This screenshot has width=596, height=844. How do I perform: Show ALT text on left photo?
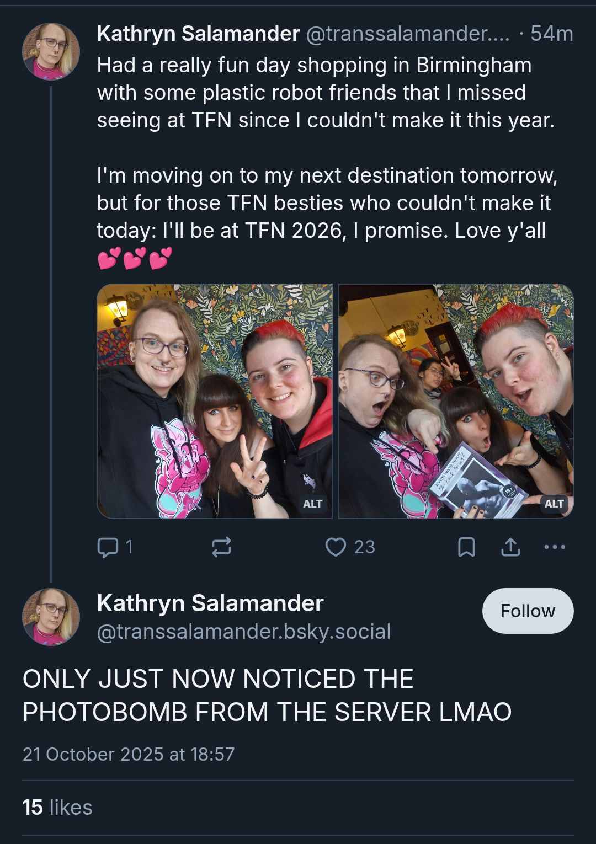click(313, 504)
